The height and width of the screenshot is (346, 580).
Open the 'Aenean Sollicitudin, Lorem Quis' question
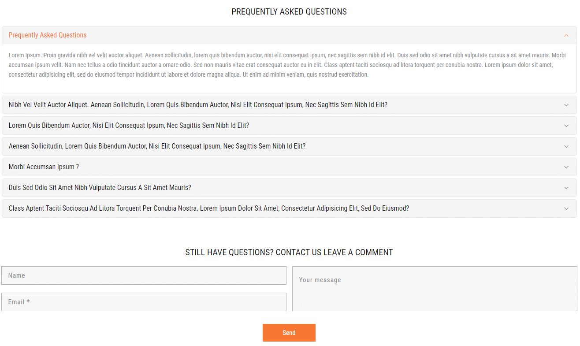157,146
